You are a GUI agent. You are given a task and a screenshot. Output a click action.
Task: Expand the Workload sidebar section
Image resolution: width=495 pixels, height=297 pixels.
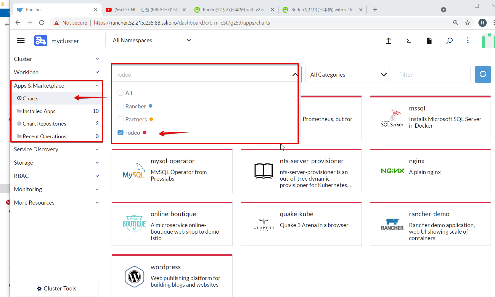coord(56,72)
